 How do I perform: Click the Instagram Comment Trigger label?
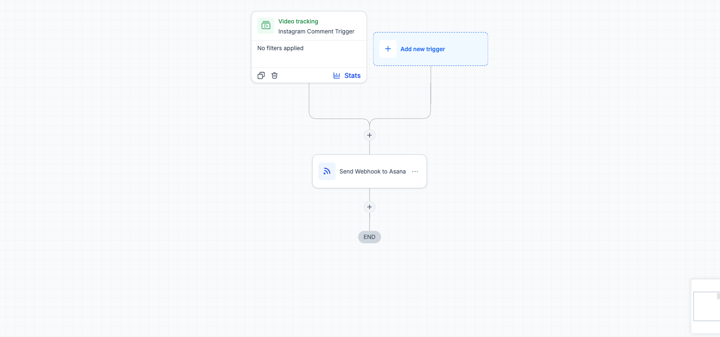(316, 32)
